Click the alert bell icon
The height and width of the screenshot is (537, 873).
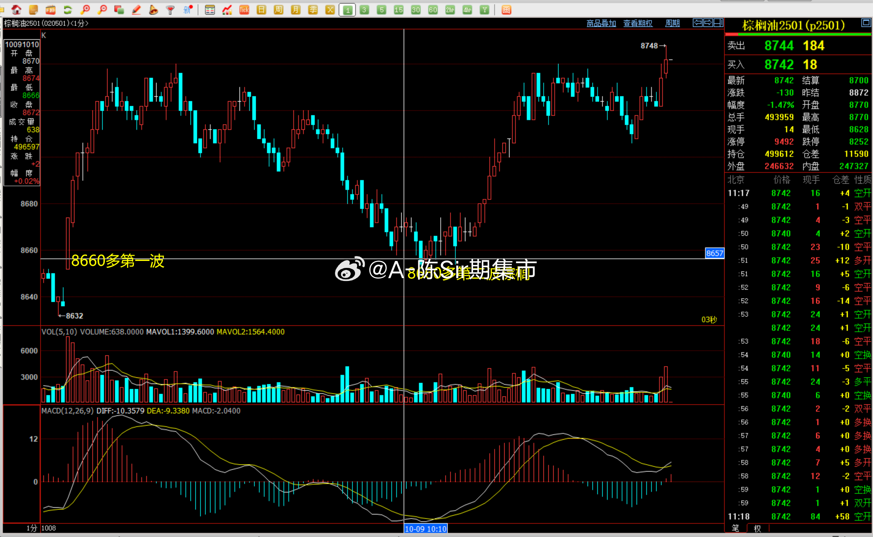tap(154, 10)
